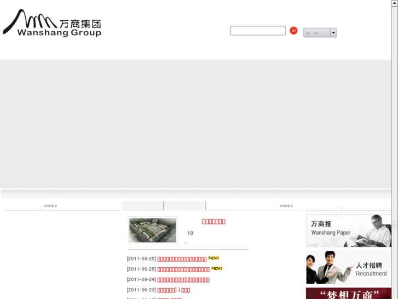Click the NEW! badge on first news item

(x=214, y=258)
